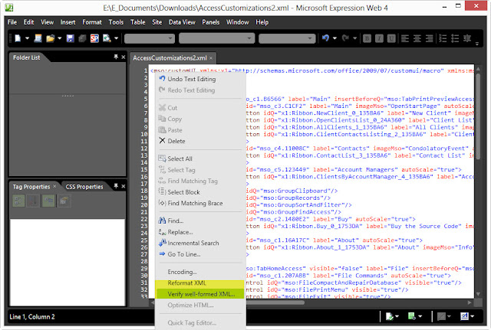The image size is (491, 330).
Task: Choose Find... in context menu
Action: pos(200,221)
